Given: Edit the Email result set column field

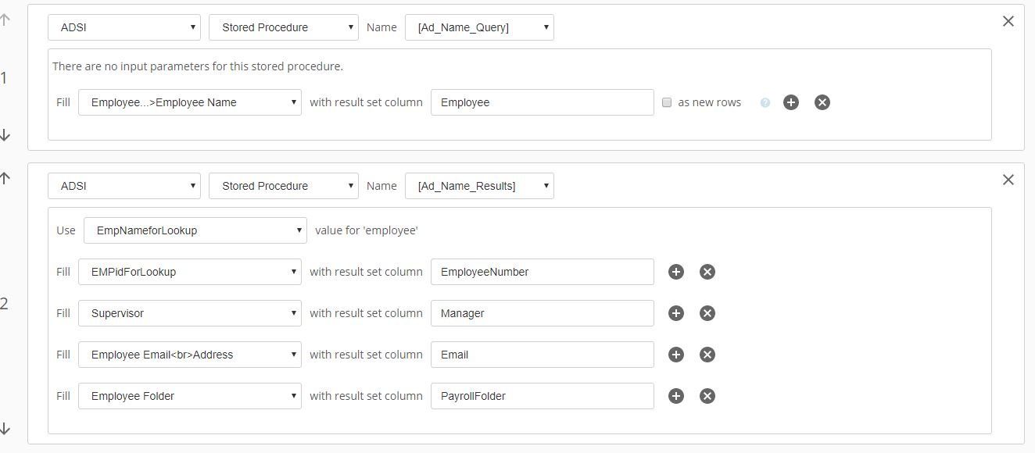Looking at the screenshot, I should pos(542,355).
